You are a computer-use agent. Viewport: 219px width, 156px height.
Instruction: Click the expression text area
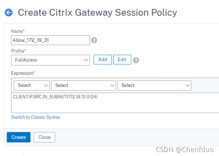pyautogui.click(x=115, y=106)
